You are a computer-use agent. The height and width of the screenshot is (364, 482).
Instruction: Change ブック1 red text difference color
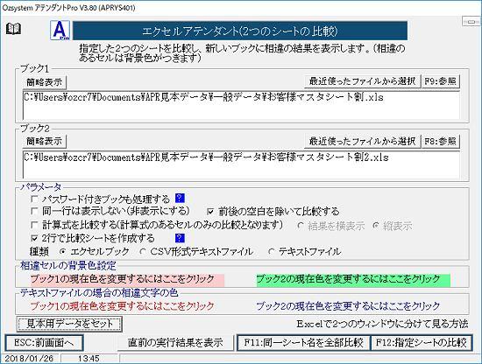click(123, 306)
